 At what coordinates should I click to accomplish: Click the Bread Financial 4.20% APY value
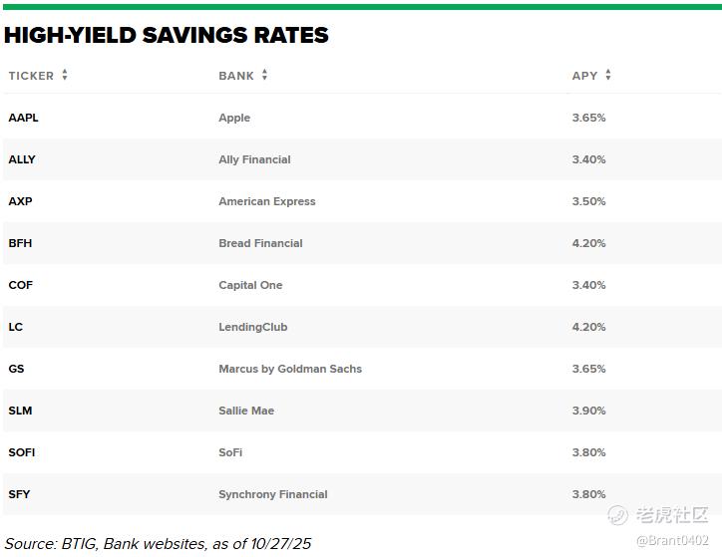[x=588, y=243]
